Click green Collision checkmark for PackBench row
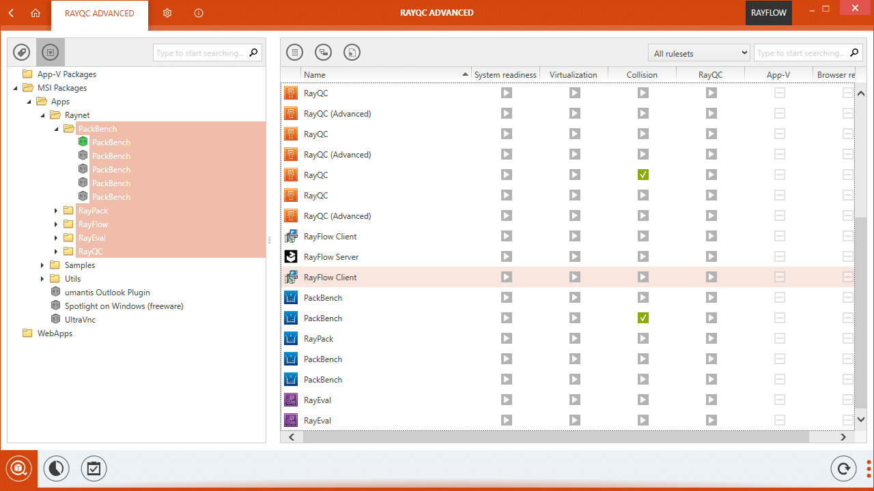Viewport: 874px width, 491px height. coord(643,318)
